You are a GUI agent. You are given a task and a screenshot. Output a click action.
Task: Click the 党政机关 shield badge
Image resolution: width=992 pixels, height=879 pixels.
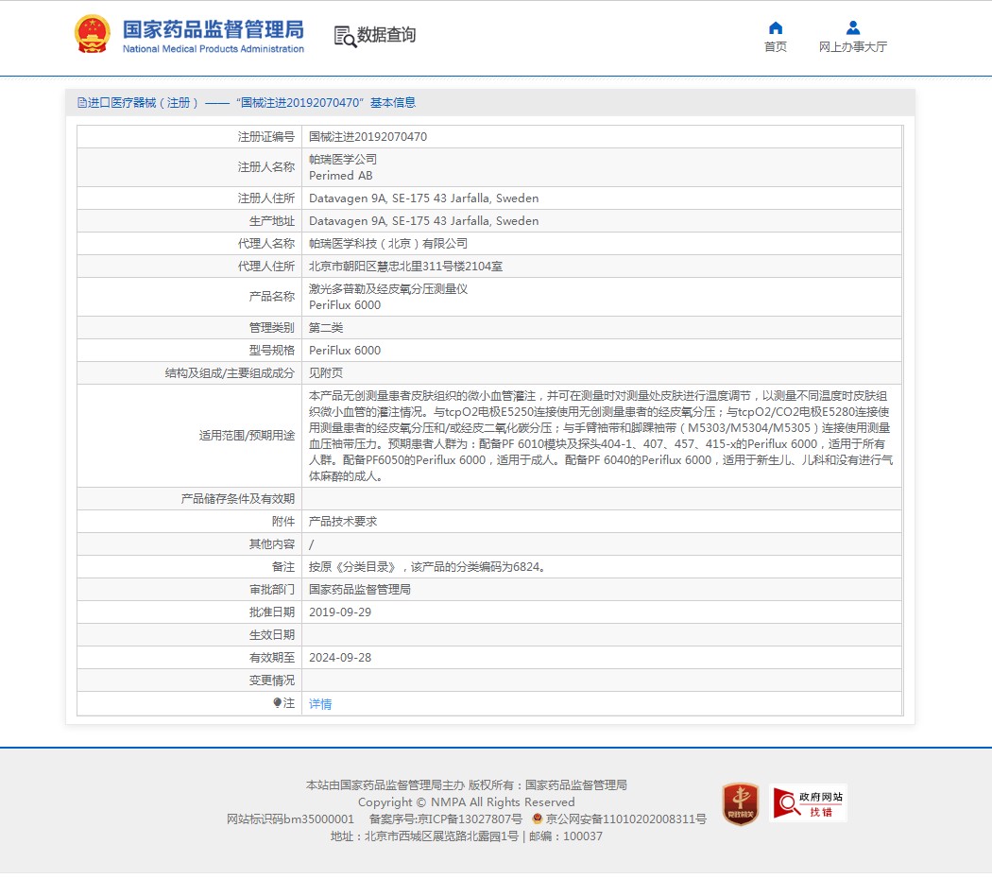point(740,803)
